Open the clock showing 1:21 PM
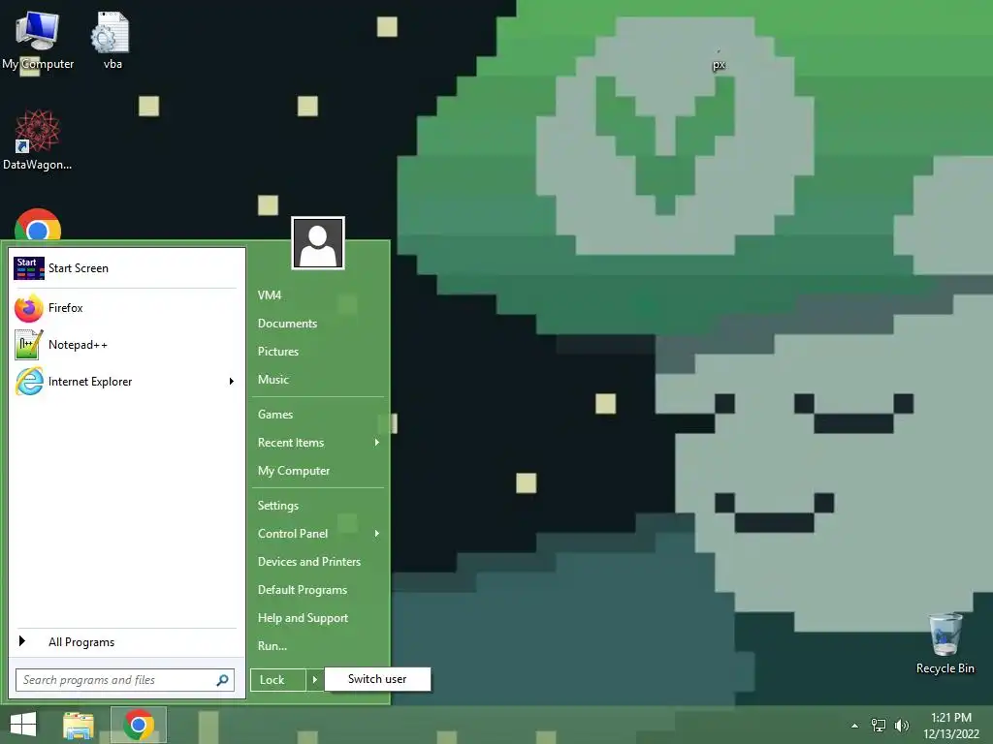This screenshot has width=993, height=744. [x=950, y=726]
